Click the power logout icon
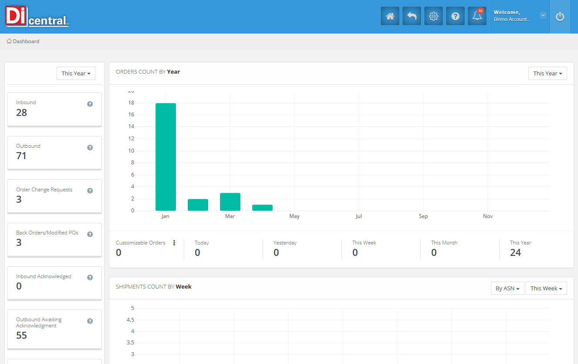 tap(560, 17)
